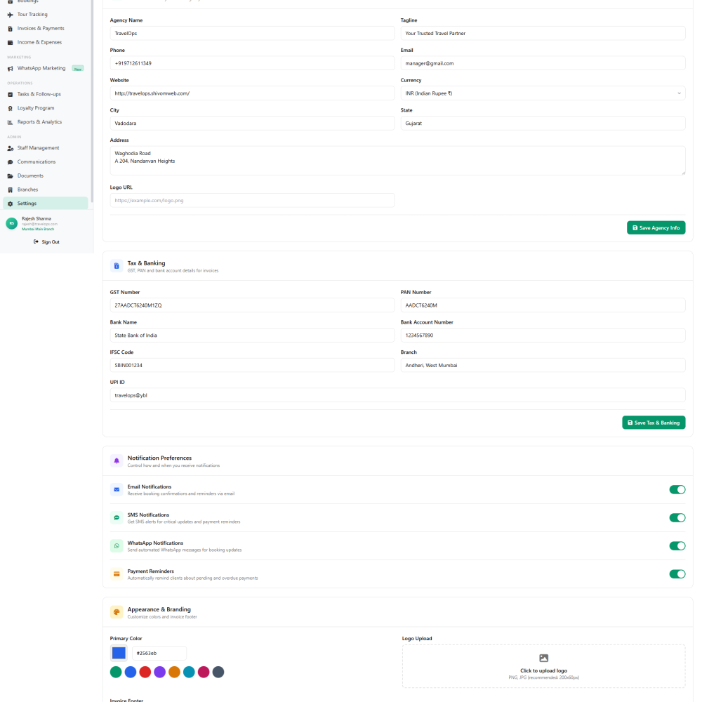This screenshot has height=702, width=702.
Task: Click the logo upload image icon
Action: (543, 658)
